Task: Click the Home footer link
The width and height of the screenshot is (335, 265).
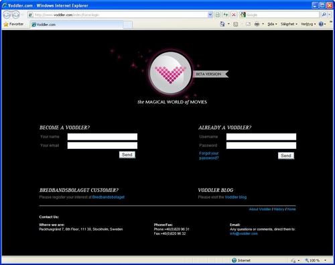Action: click(x=291, y=209)
